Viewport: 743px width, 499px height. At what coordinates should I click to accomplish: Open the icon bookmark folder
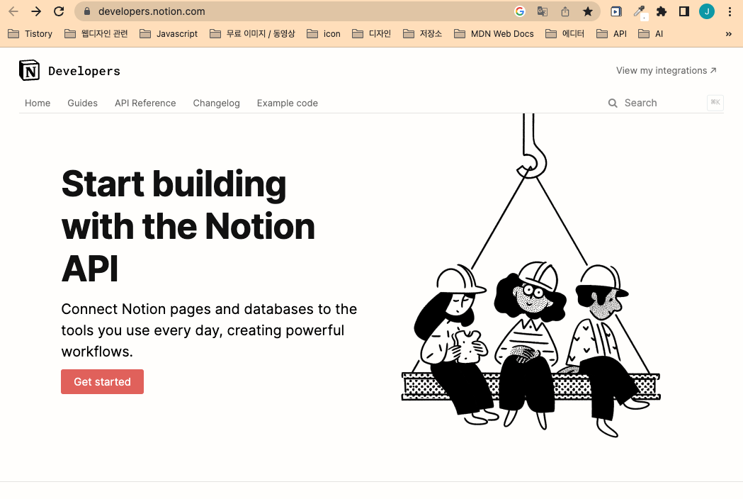pos(324,34)
